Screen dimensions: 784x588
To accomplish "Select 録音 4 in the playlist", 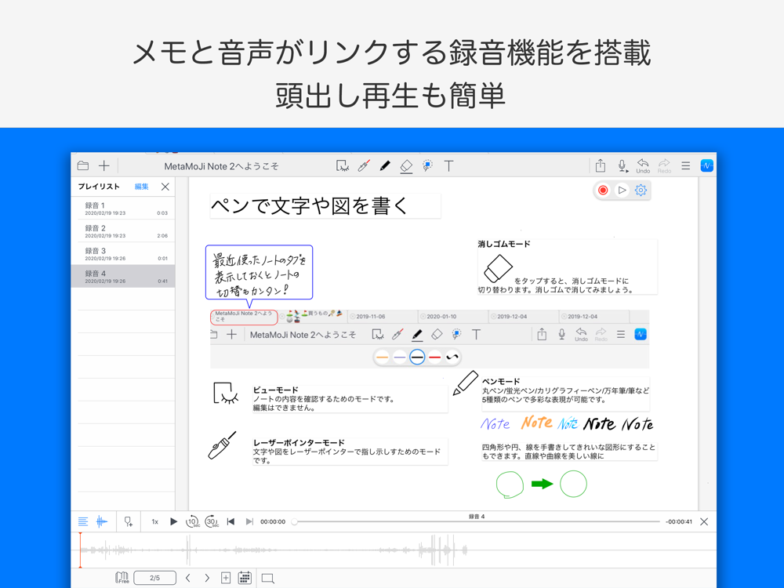I will pyautogui.click(x=123, y=276).
